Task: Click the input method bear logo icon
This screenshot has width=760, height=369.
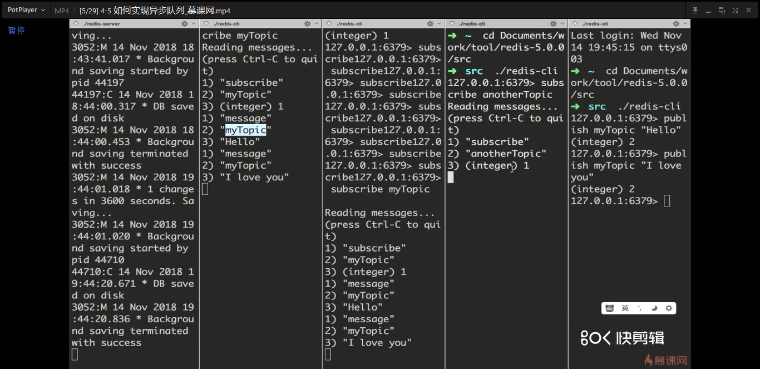Action: [x=609, y=308]
